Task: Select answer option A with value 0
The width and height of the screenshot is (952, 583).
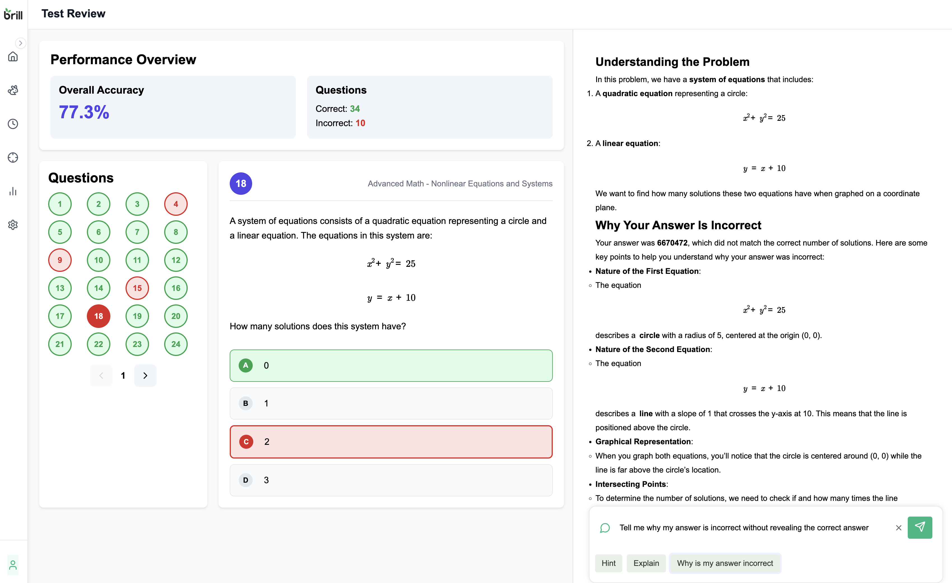Action: (391, 365)
